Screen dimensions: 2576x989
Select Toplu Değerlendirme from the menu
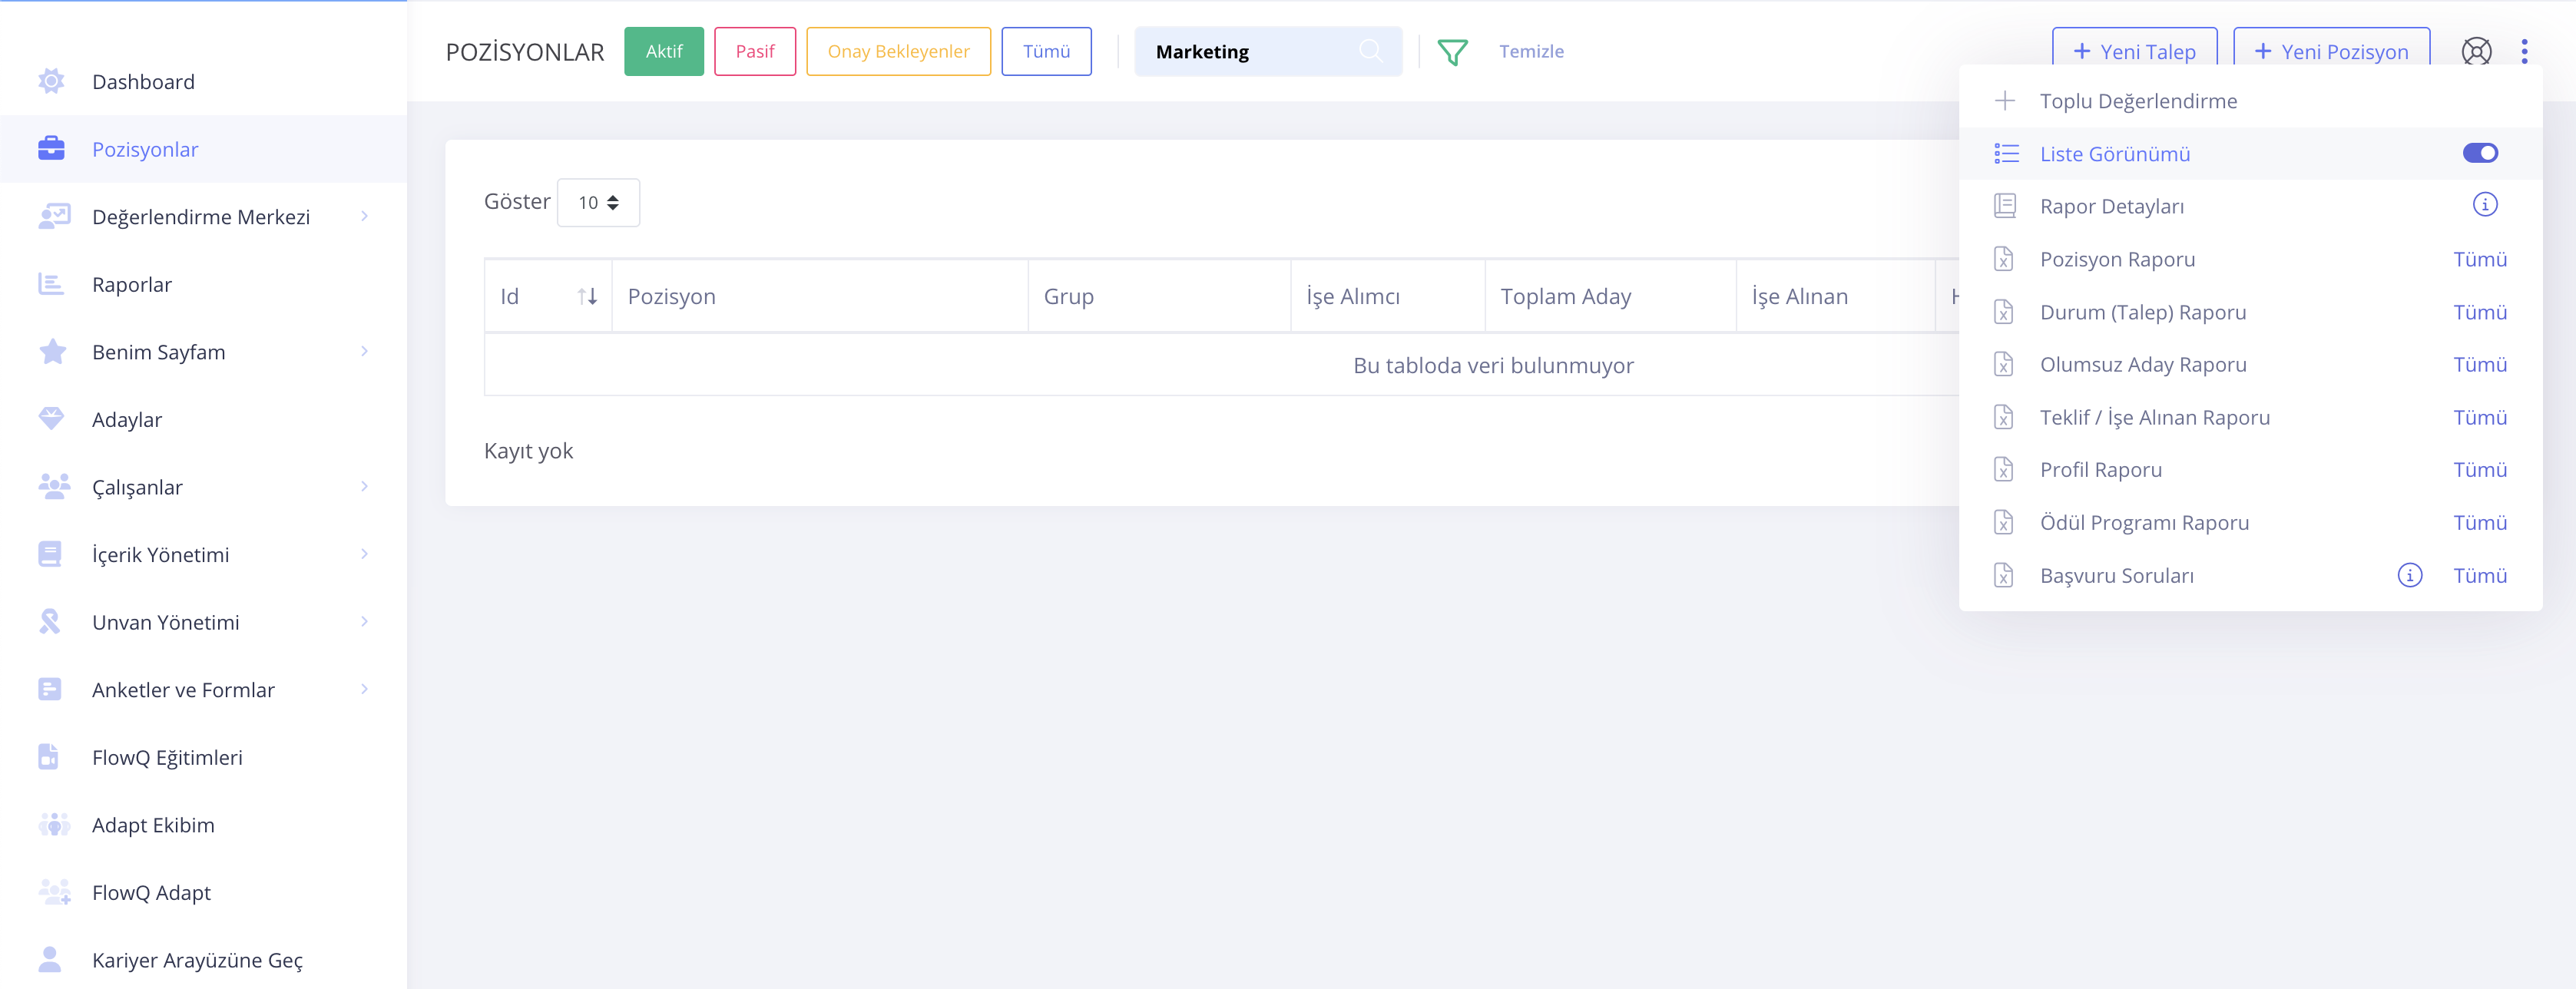(2138, 101)
